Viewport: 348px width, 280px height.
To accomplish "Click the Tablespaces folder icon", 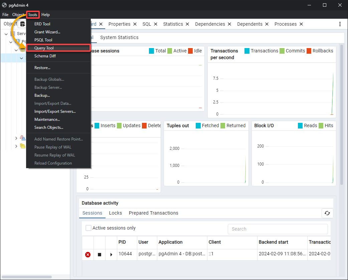I will (x=23, y=146).
